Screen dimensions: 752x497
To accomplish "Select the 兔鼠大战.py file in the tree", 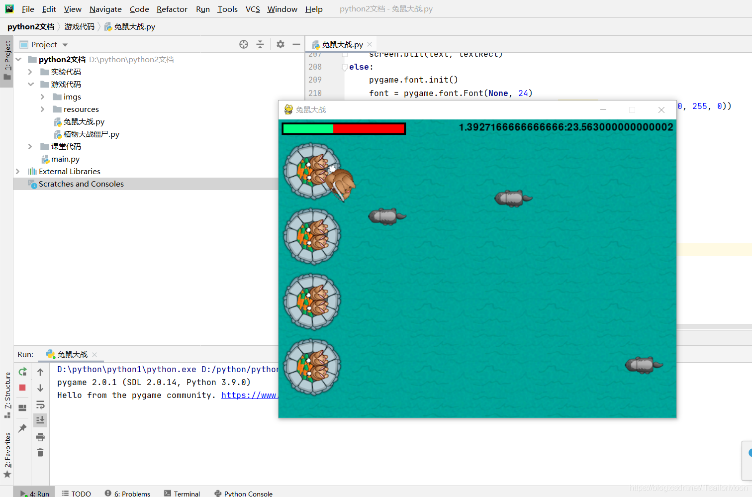I will (x=79, y=122).
